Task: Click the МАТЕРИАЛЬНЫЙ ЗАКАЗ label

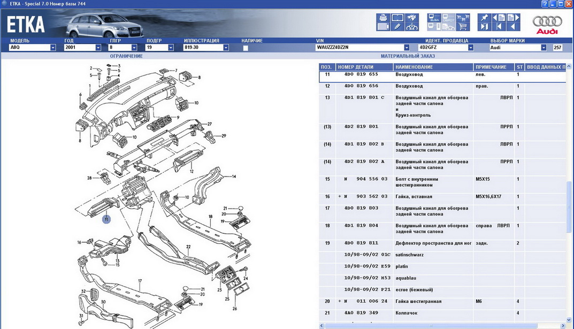Action: click(x=408, y=56)
